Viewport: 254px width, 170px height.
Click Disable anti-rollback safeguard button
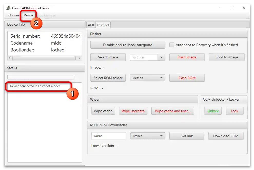coord(128,45)
